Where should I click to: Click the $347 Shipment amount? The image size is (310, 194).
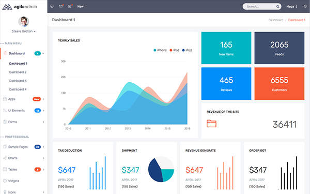click(130, 170)
